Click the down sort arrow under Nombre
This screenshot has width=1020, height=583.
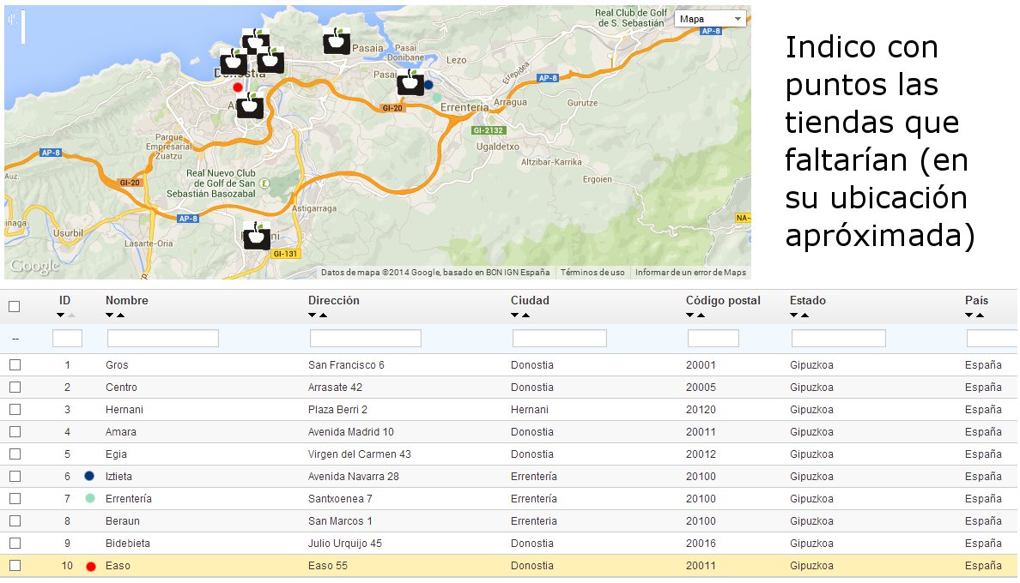pyautogui.click(x=109, y=316)
